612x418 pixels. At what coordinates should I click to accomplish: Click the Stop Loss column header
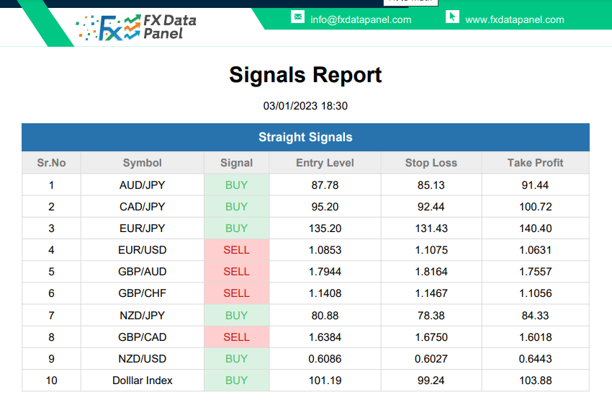click(x=431, y=163)
